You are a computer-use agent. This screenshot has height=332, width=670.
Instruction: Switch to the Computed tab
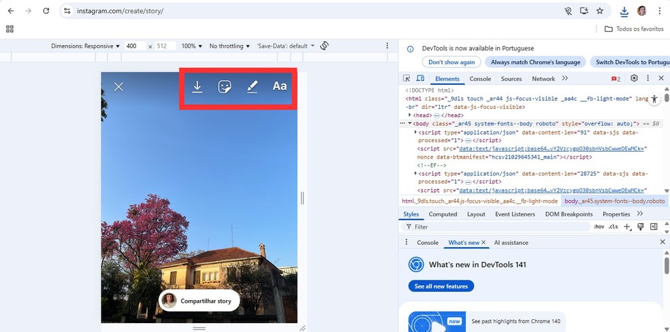(x=443, y=214)
